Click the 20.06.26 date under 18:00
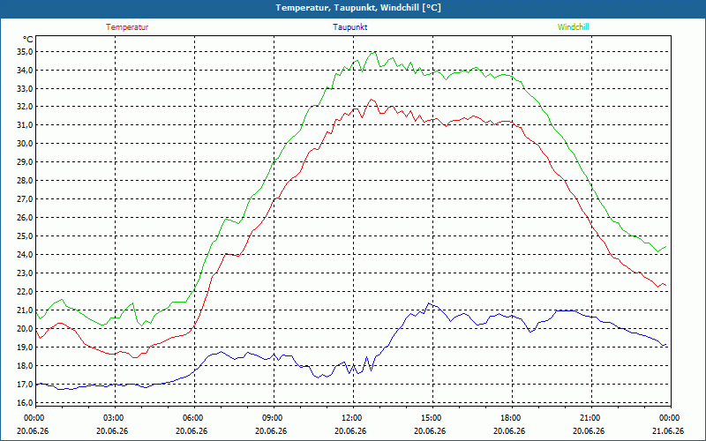 510,430
